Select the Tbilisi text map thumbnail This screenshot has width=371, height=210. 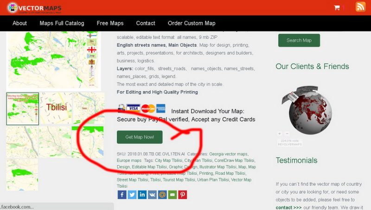coord(56,108)
